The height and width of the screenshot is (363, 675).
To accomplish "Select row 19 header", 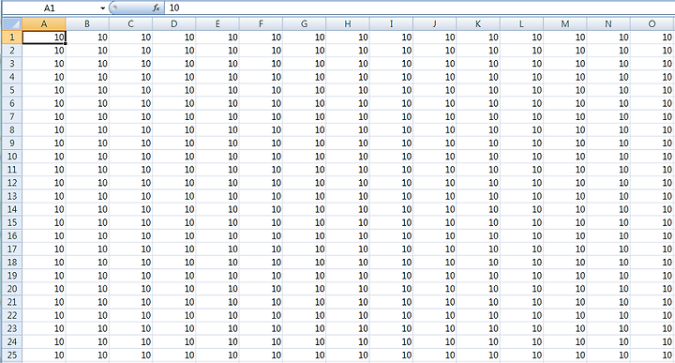I will [12, 276].
